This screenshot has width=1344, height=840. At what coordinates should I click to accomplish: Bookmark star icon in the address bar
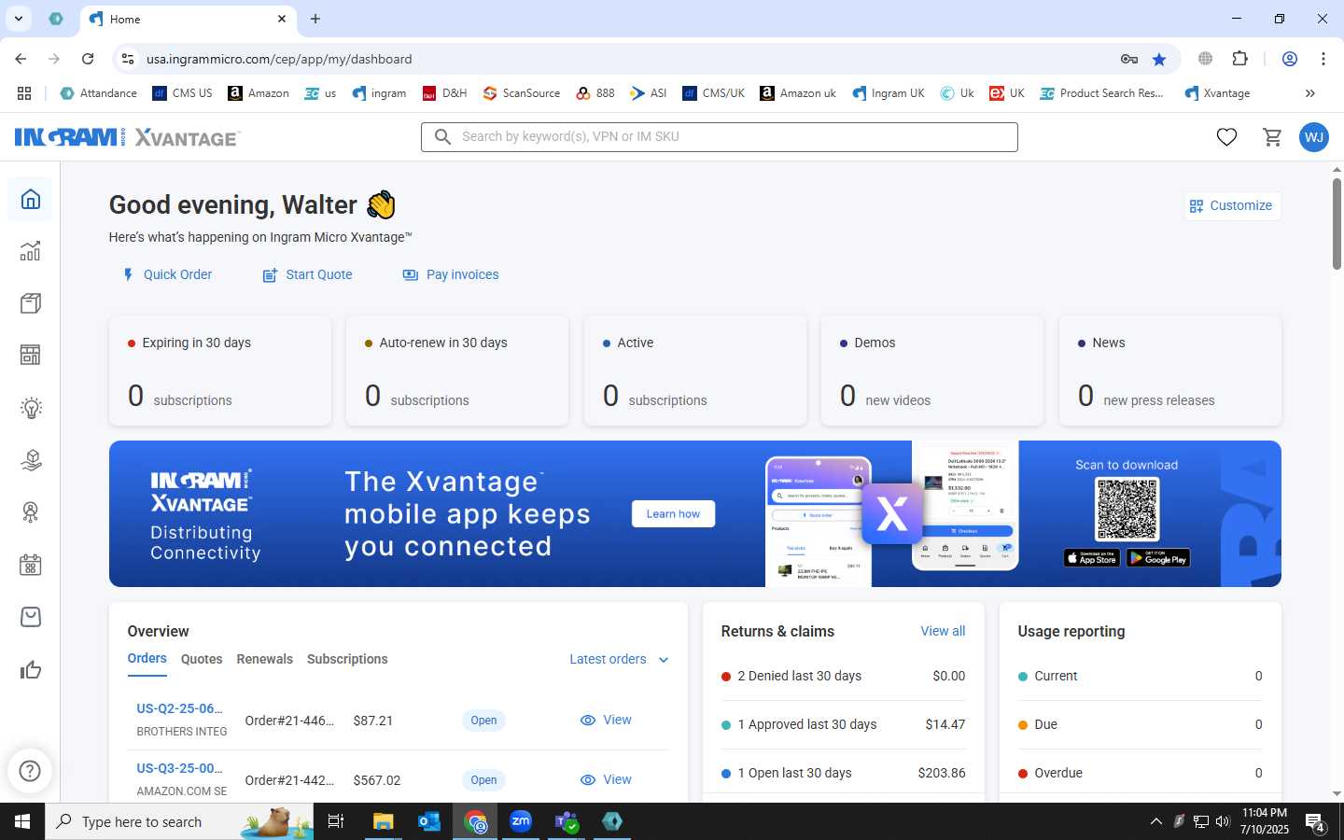(1159, 59)
